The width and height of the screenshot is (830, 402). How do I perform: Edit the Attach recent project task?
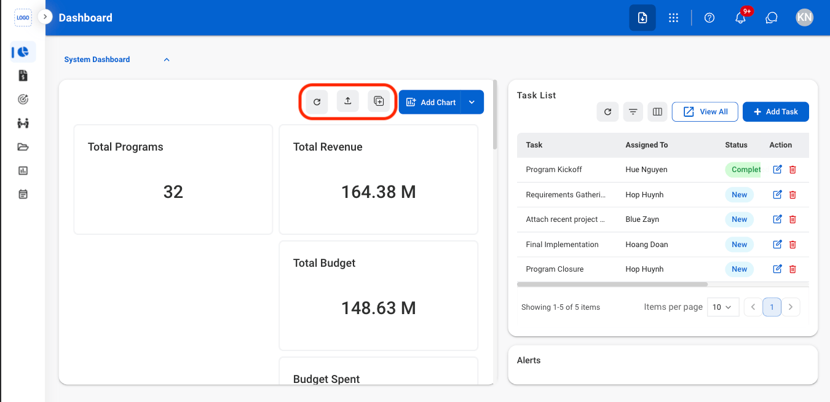(777, 219)
